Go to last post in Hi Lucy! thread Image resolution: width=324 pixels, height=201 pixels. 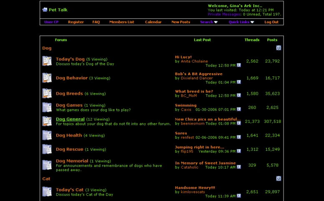pos(239,65)
